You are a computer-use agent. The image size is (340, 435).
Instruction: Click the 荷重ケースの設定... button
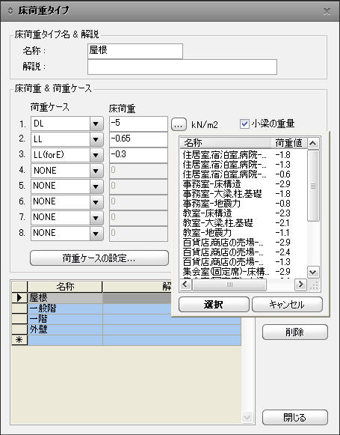[99, 258]
